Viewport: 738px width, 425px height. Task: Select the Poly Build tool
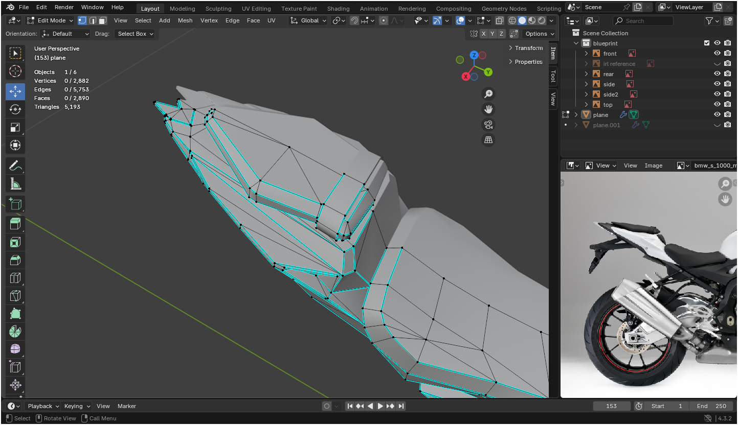(15, 314)
